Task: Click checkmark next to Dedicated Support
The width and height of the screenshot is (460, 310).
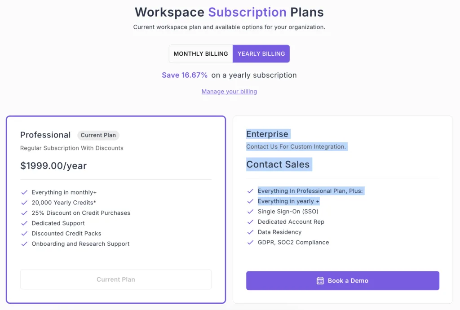Action: [x=24, y=223]
